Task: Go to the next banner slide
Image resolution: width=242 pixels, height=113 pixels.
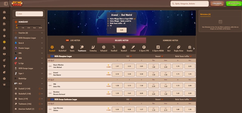Action: coord(195,23)
